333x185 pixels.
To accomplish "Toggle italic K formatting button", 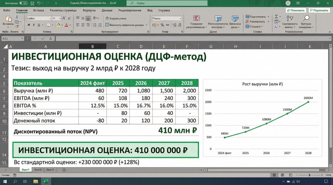I will click(34, 25).
